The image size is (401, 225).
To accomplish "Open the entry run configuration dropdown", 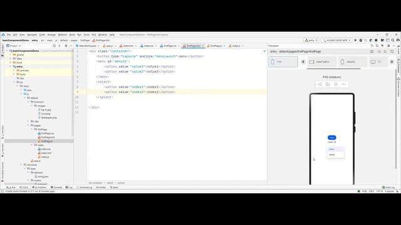I will click(311, 40).
